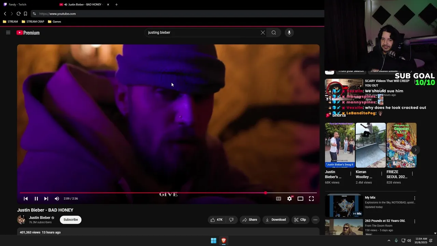The width and height of the screenshot is (437, 246).
Task: Switch to theater mode
Action: pos(300,199)
